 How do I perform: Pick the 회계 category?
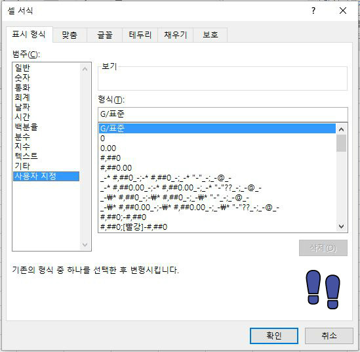[46, 97]
